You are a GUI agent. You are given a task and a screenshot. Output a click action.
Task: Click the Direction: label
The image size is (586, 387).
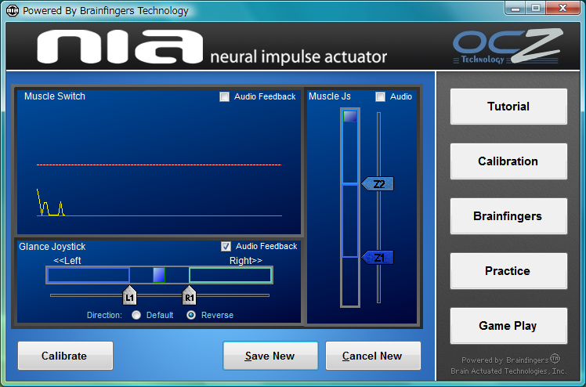(x=104, y=315)
